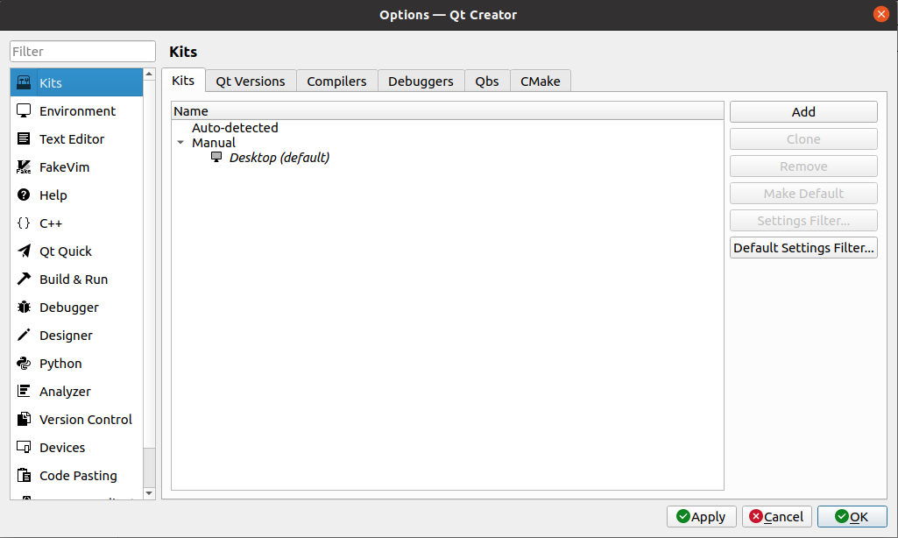Click the 'Name' column header

[448, 110]
